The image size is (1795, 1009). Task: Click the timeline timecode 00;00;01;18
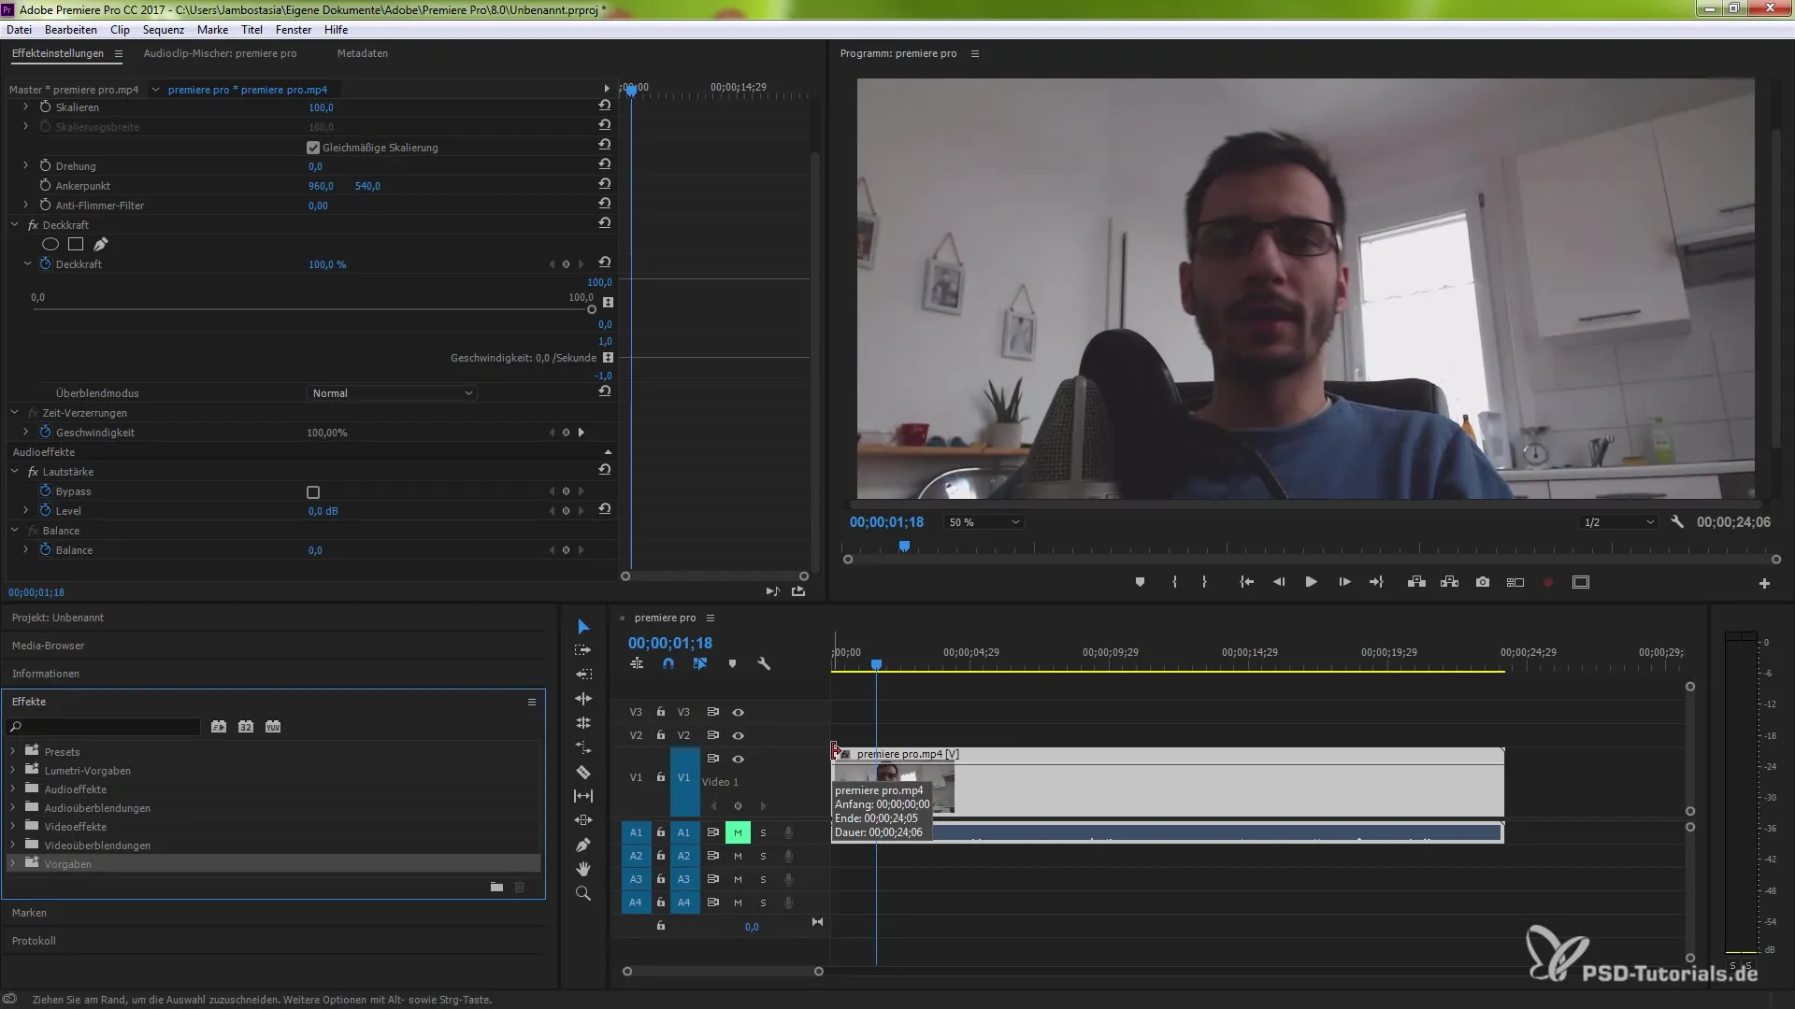[x=670, y=643]
